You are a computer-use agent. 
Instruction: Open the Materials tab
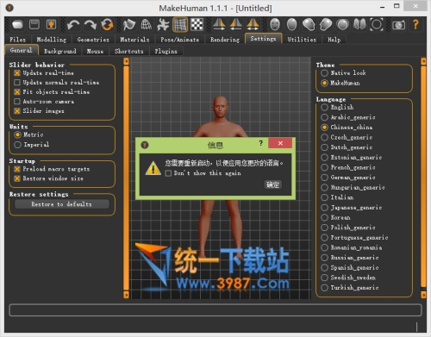point(134,40)
